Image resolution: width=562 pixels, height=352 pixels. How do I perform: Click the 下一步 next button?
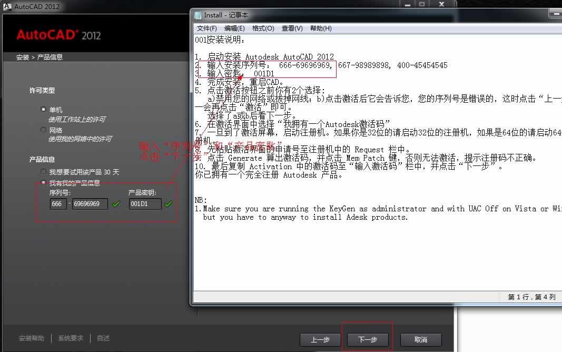pyautogui.click(x=367, y=340)
